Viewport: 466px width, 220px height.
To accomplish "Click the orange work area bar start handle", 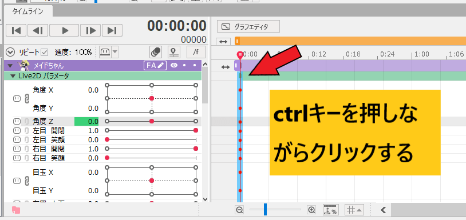I will [237, 41].
